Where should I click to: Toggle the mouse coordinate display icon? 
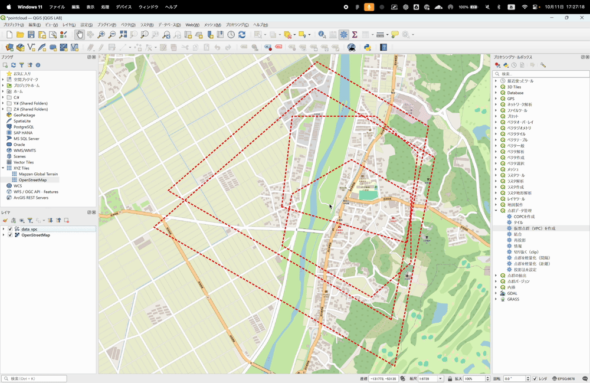click(403, 378)
